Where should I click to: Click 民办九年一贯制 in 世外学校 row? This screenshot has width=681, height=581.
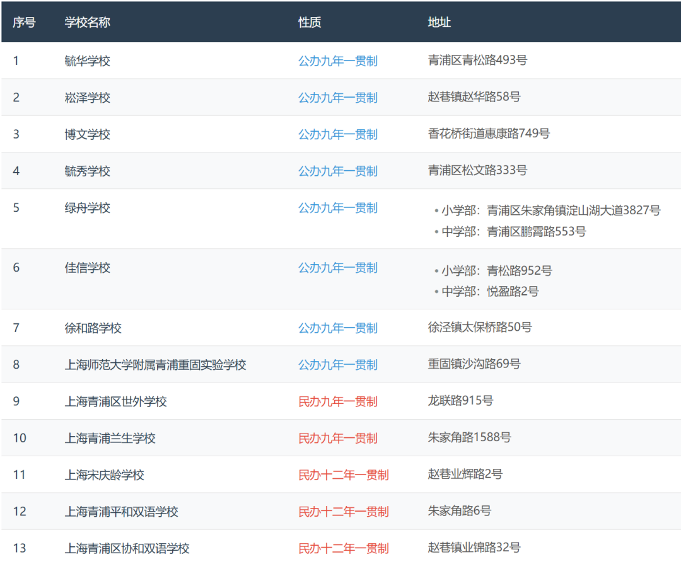tap(338, 401)
